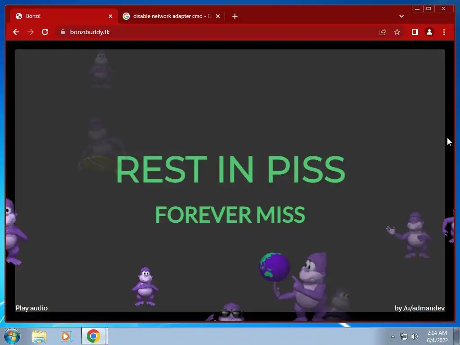
Task: Open the volume speaker tray icon
Action: point(414,336)
